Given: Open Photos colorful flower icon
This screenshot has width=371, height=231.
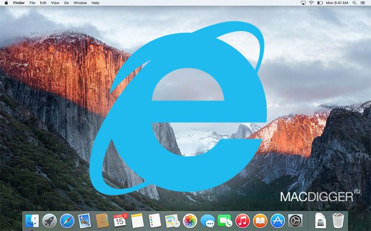Looking at the screenshot, I should coord(190,221).
